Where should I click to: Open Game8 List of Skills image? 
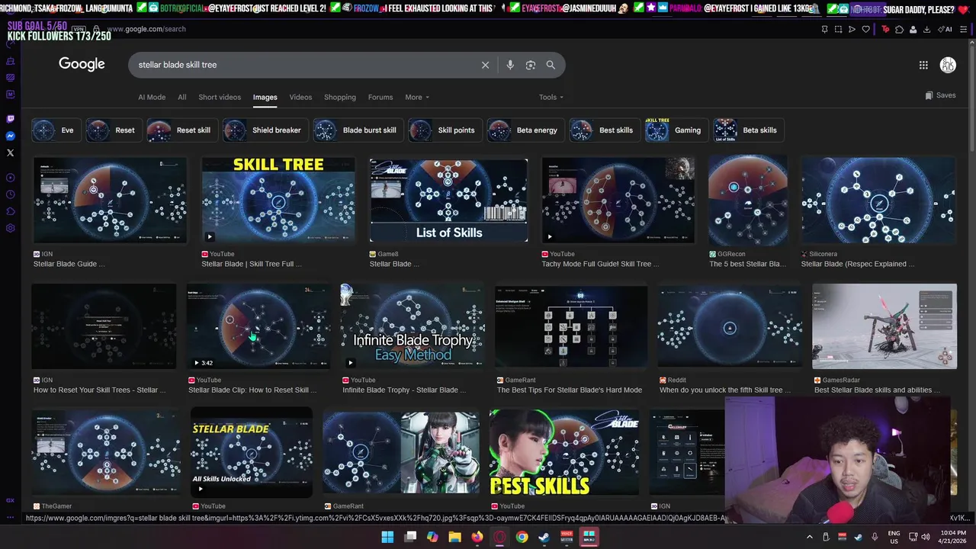pos(448,201)
